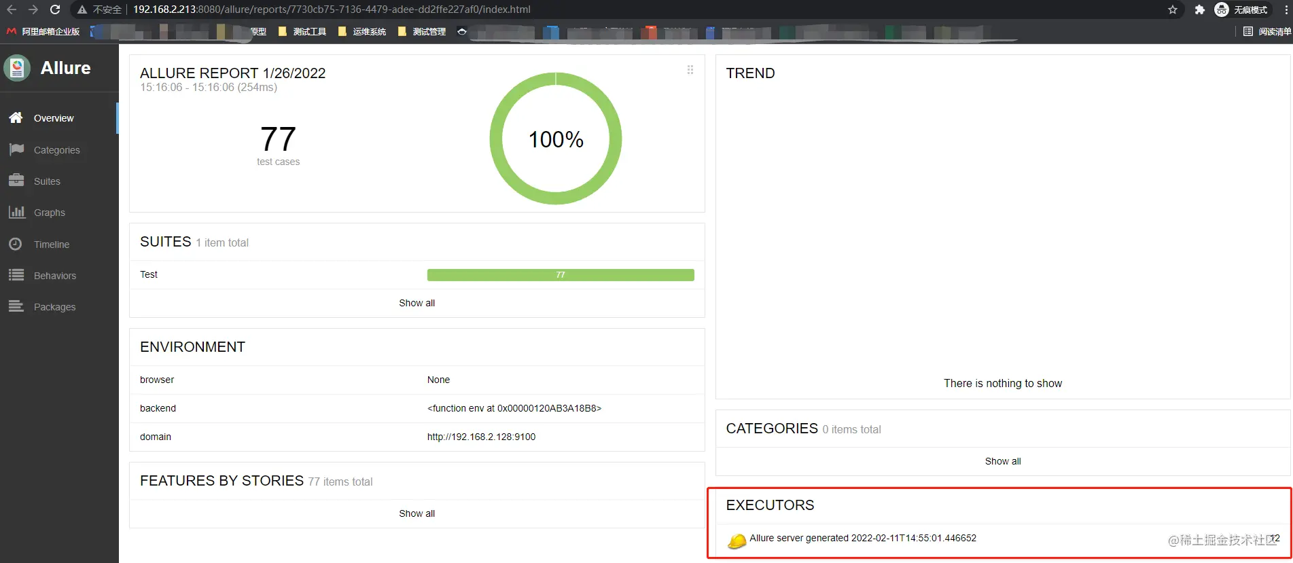The width and height of the screenshot is (1293, 563).
Task: Click 'There is nothing to show' text
Action: (x=1003, y=383)
